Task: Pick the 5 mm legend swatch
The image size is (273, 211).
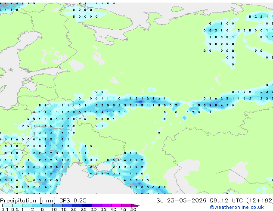Action: pyautogui.click(x=47, y=205)
